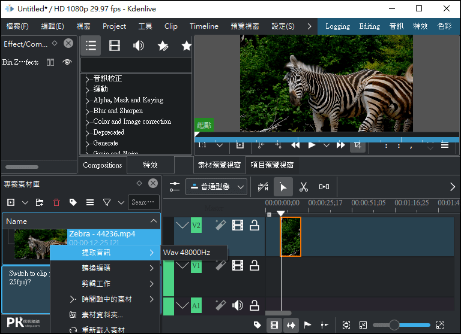
Task: Select the timeline selection arrow tool
Action: coord(283,187)
